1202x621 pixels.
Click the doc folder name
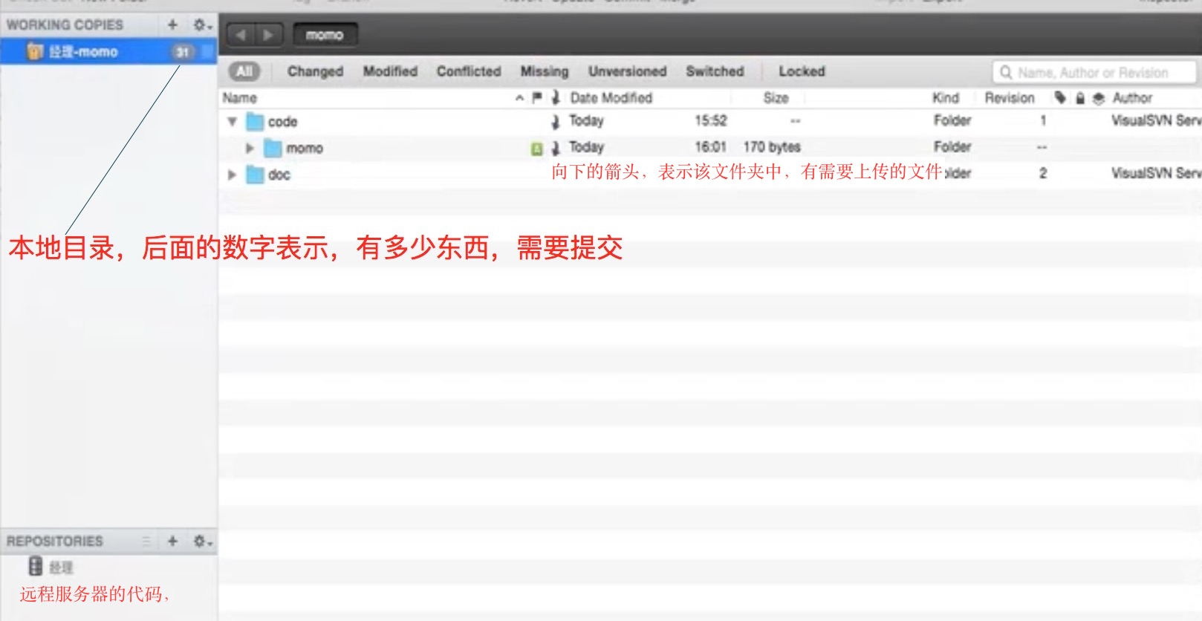pos(279,175)
